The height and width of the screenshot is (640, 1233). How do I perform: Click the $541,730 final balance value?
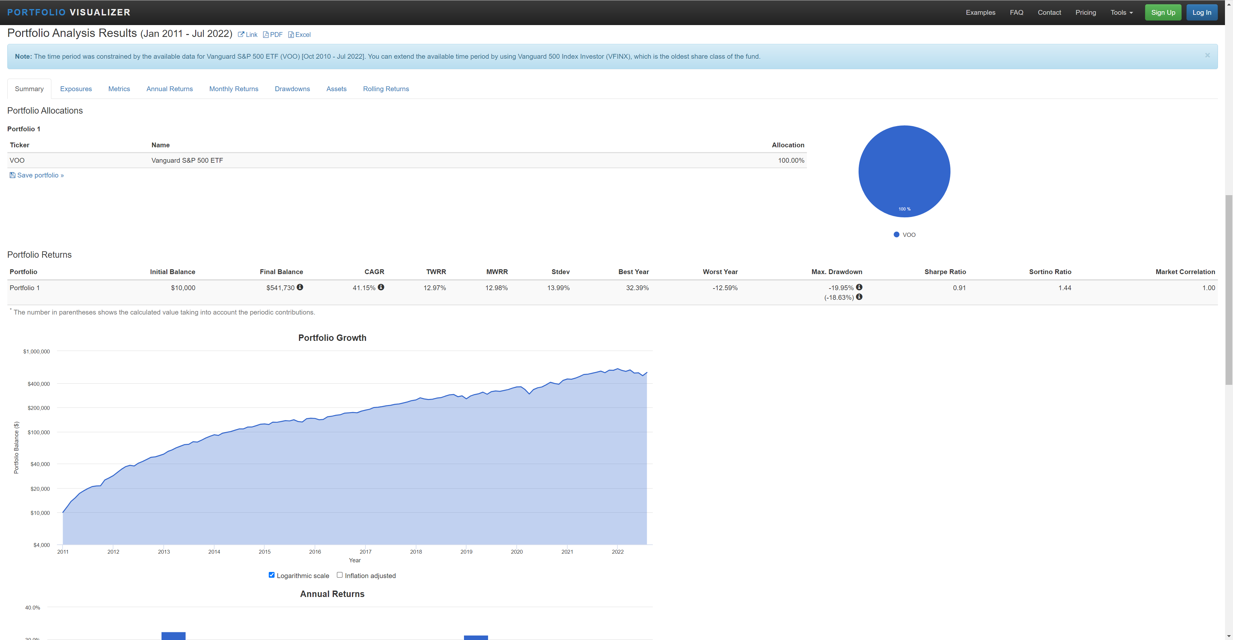point(281,288)
